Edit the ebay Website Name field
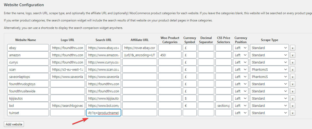The width and height of the screenshot is (312, 129). coord(28,48)
